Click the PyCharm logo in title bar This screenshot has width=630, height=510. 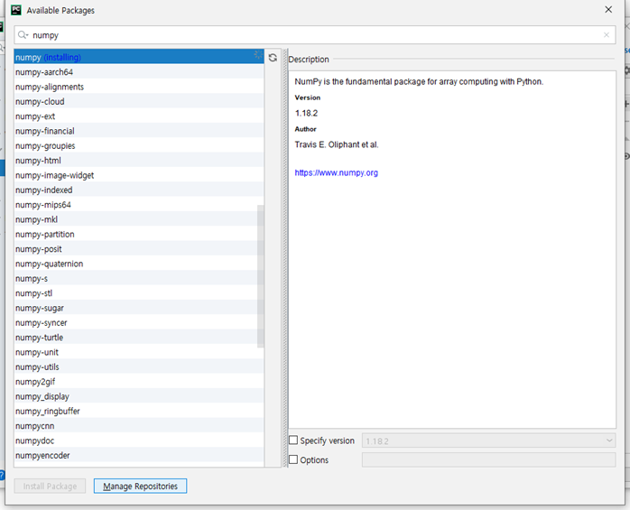[16, 10]
